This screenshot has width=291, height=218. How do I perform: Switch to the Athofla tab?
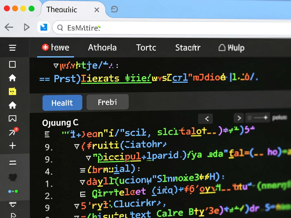tap(102, 47)
